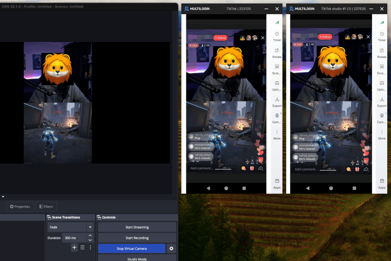Click LIVE badge in TikTok studio window

(x=298, y=44)
